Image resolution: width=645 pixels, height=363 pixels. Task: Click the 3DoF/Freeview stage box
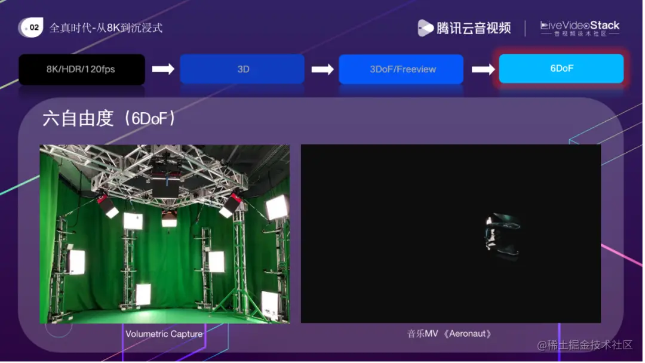401,69
